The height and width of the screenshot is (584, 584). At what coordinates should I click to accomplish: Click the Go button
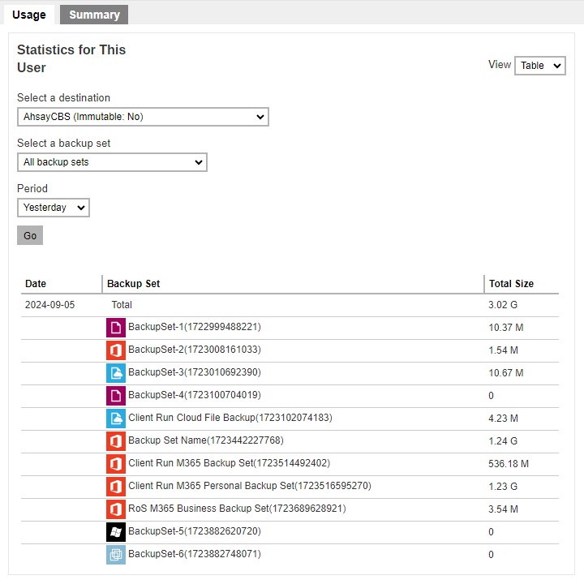click(30, 235)
